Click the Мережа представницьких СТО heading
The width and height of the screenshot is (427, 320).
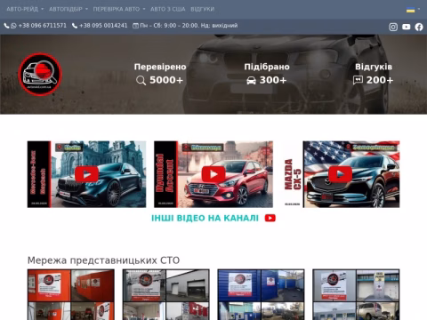click(x=103, y=260)
